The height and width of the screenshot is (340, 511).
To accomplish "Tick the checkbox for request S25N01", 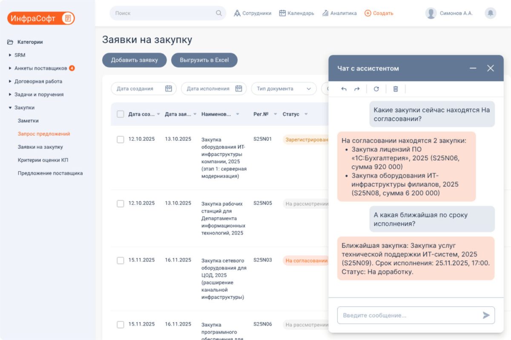I will [121, 139].
